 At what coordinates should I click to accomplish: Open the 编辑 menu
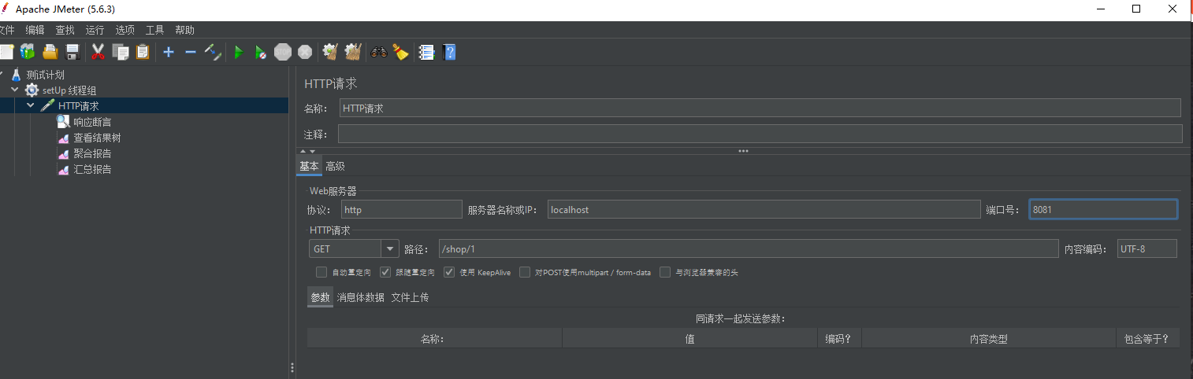(x=35, y=30)
